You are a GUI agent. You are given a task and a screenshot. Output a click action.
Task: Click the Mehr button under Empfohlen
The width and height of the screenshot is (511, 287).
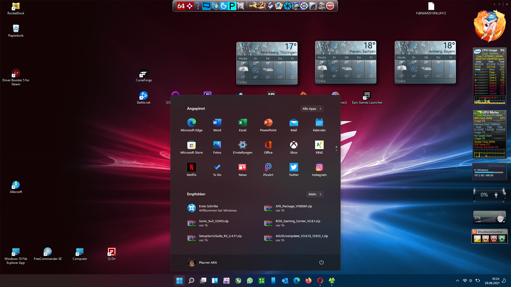click(315, 194)
